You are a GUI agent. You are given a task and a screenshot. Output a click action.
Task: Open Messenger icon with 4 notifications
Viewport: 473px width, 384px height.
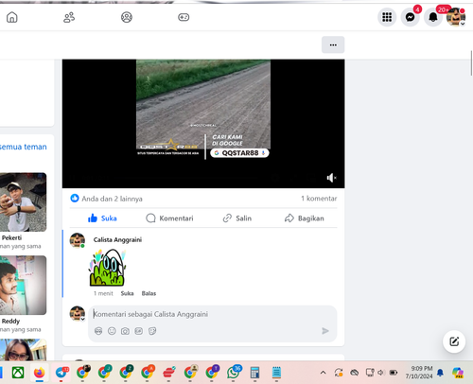pyautogui.click(x=410, y=17)
